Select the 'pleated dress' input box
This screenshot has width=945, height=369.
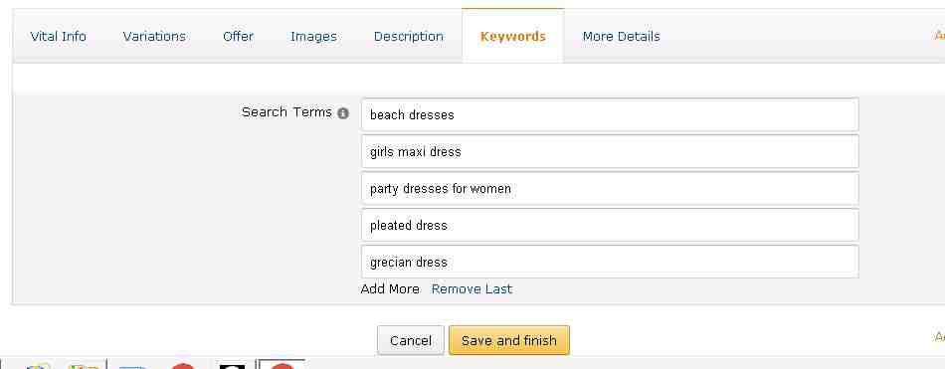point(610,226)
